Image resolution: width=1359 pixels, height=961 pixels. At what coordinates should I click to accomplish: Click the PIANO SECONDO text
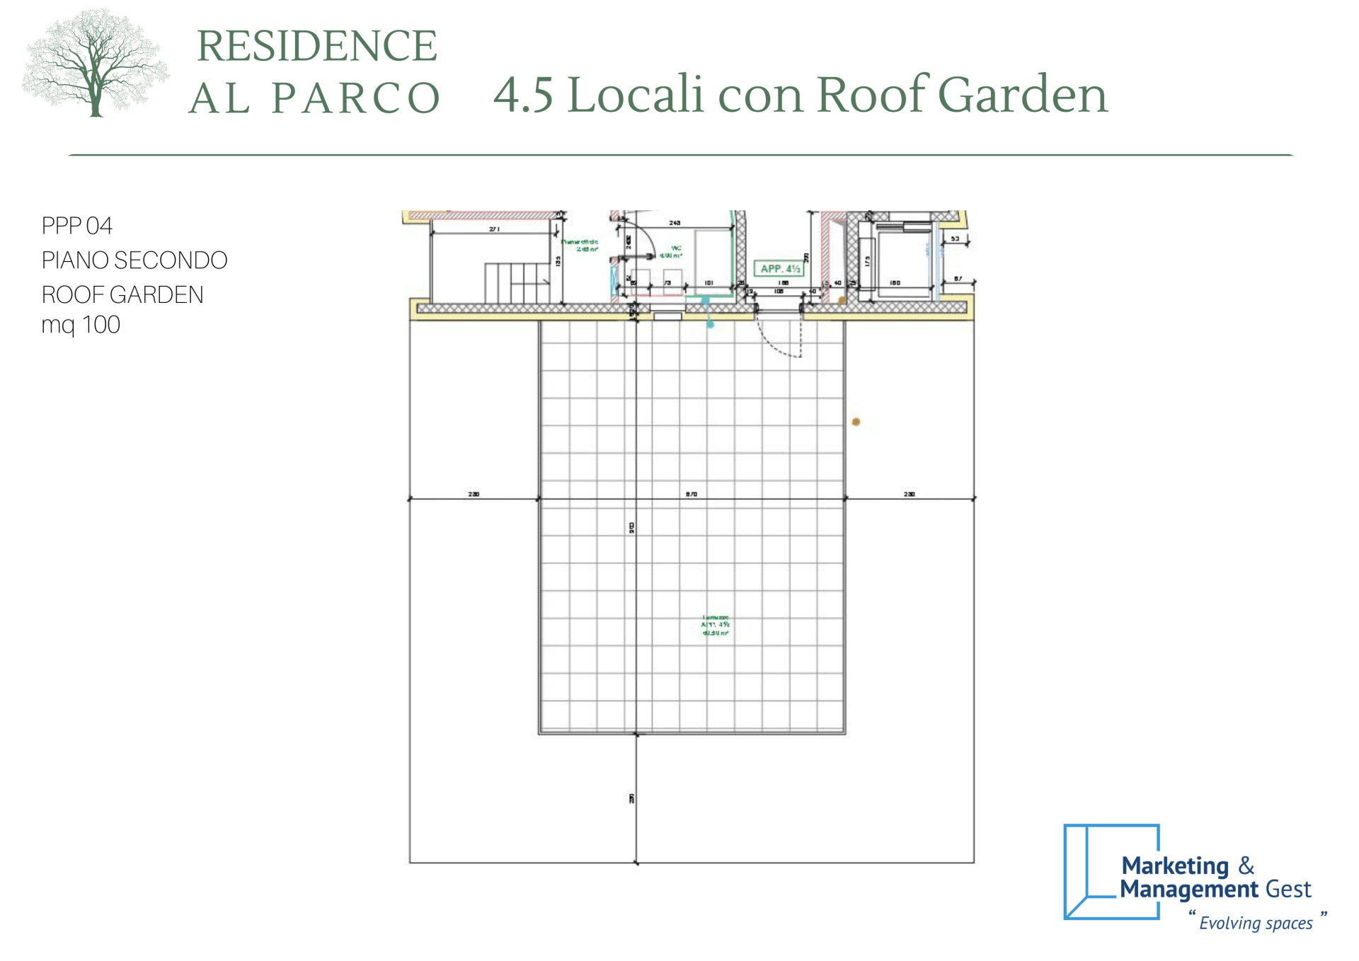134,260
